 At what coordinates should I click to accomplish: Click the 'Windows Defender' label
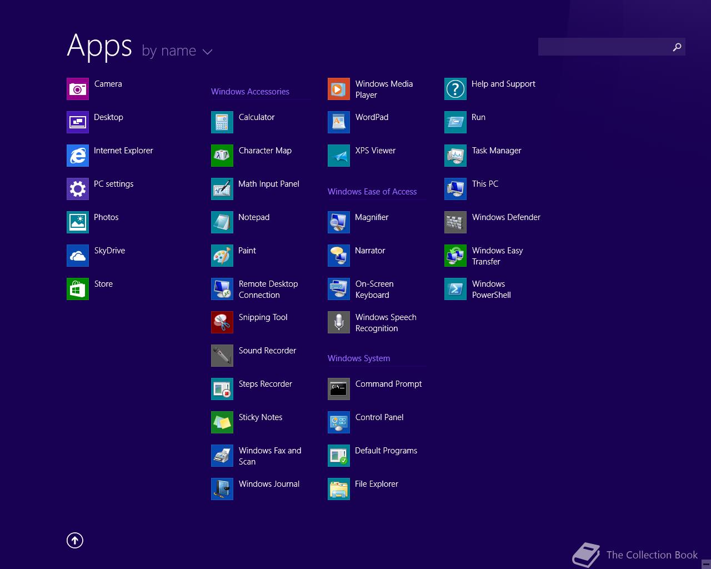click(x=506, y=217)
